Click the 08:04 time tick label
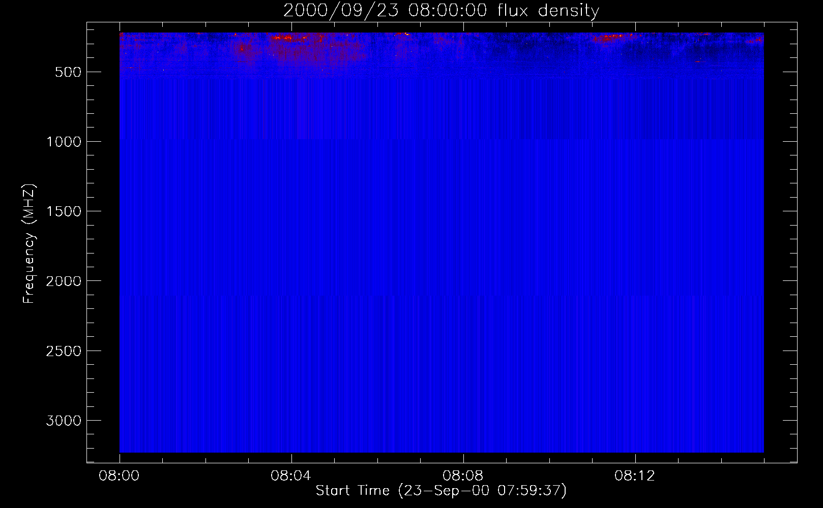Viewport: 823px width, 508px height. (x=291, y=476)
